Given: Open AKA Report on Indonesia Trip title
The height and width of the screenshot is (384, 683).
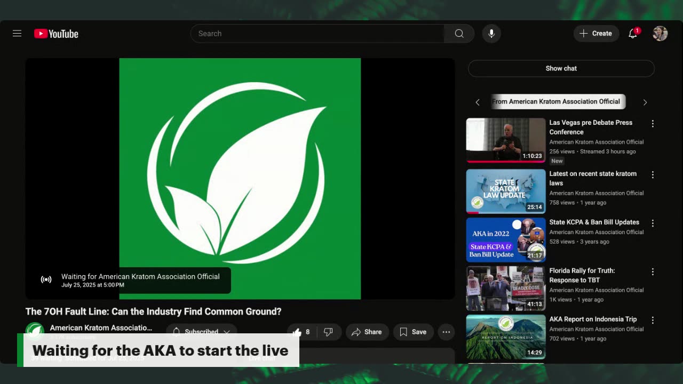Looking at the screenshot, I should [593, 319].
